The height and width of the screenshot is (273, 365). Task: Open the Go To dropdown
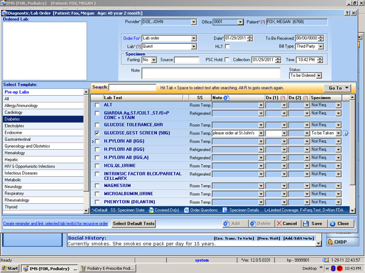[337, 88]
